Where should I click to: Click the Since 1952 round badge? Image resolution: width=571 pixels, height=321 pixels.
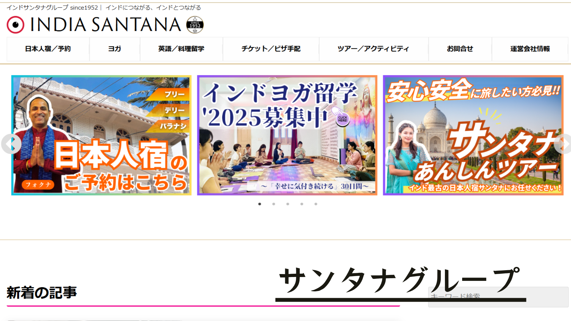(x=195, y=25)
